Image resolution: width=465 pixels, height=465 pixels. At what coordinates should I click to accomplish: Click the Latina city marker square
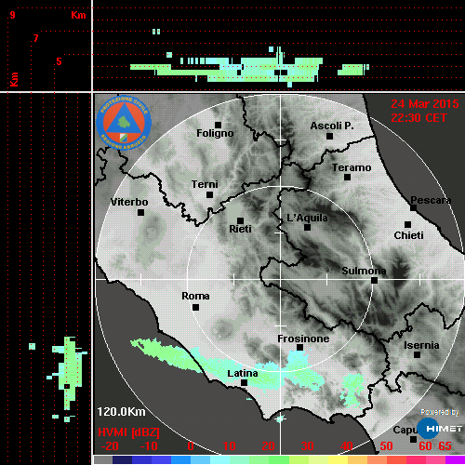[x=245, y=383]
